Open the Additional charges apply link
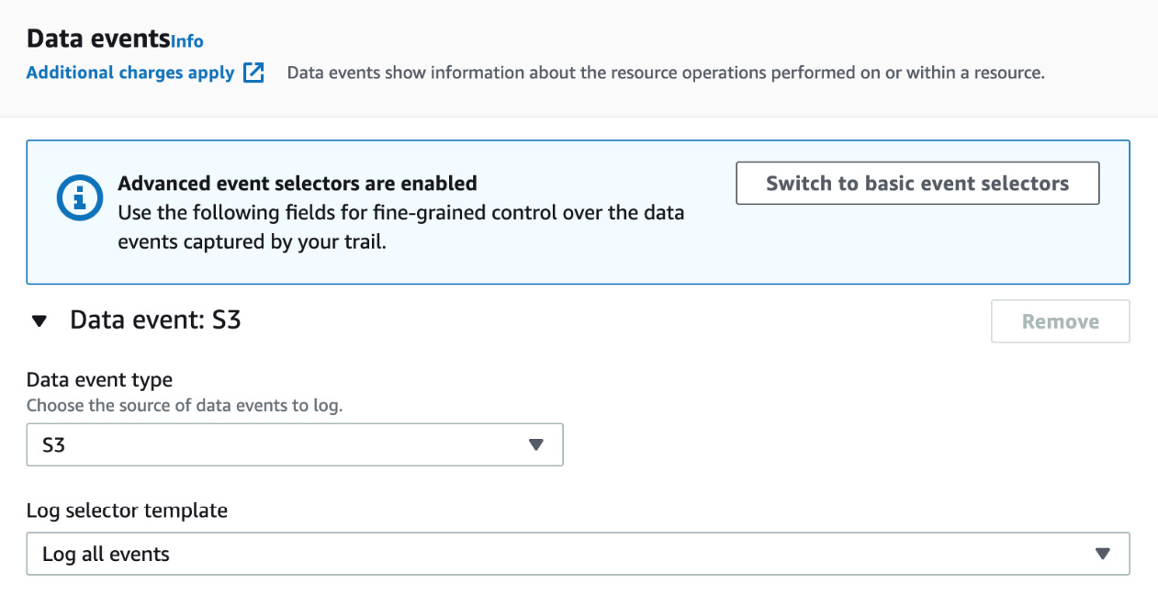The width and height of the screenshot is (1158, 606). (x=130, y=73)
